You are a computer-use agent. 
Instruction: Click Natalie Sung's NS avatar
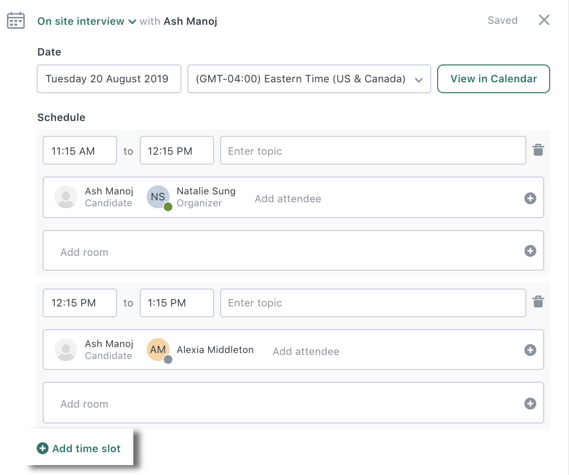coord(158,196)
